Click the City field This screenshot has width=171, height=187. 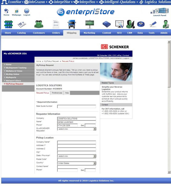click(x=77, y=153)
